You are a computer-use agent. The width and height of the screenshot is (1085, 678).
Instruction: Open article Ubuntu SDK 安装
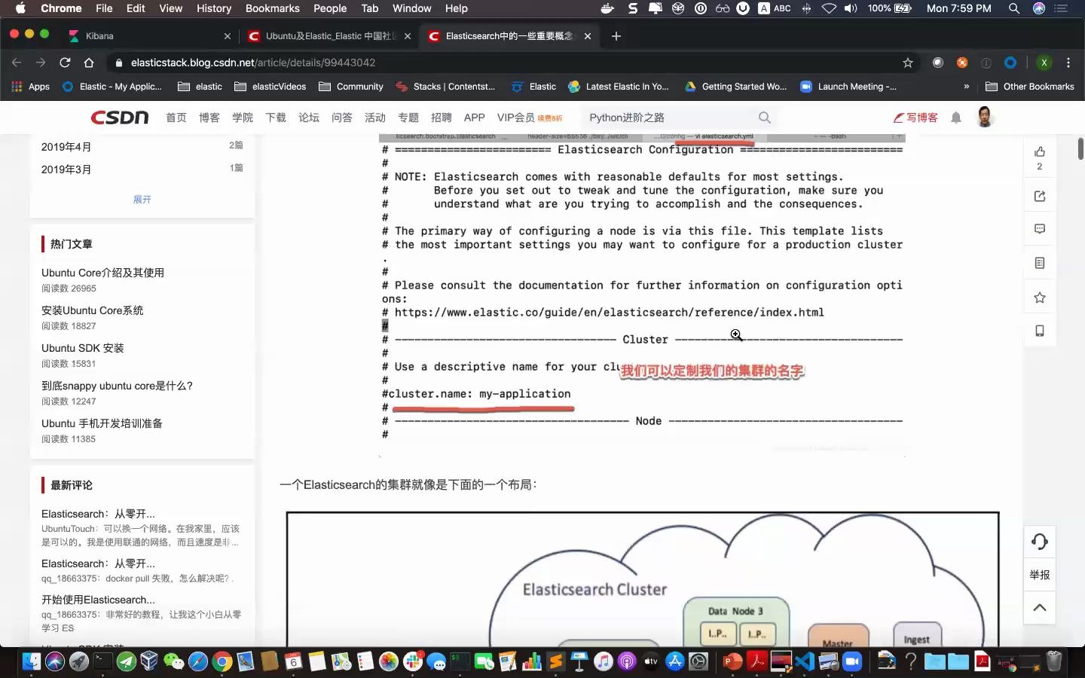83,348
